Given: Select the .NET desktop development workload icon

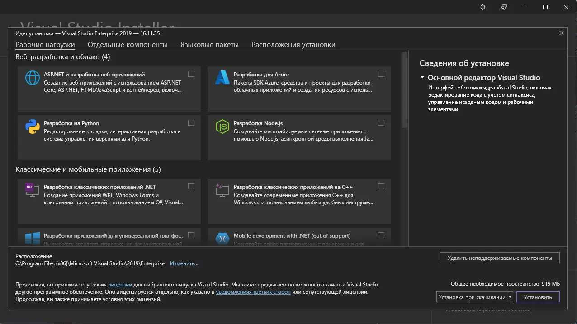Looking at the screenshot, I should click(32, 189).
